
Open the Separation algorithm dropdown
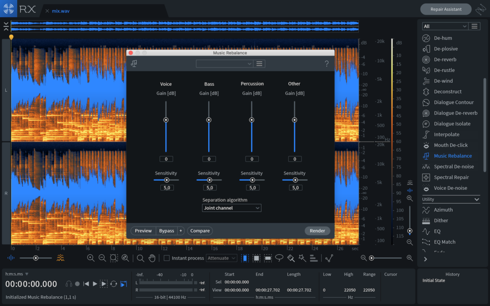[x=232, y=208]
